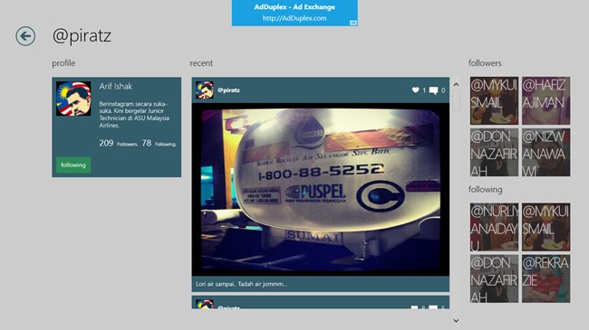Click the name Arif Ishak
The width and height of the screenshot is (589, 330).
point(116,86)
